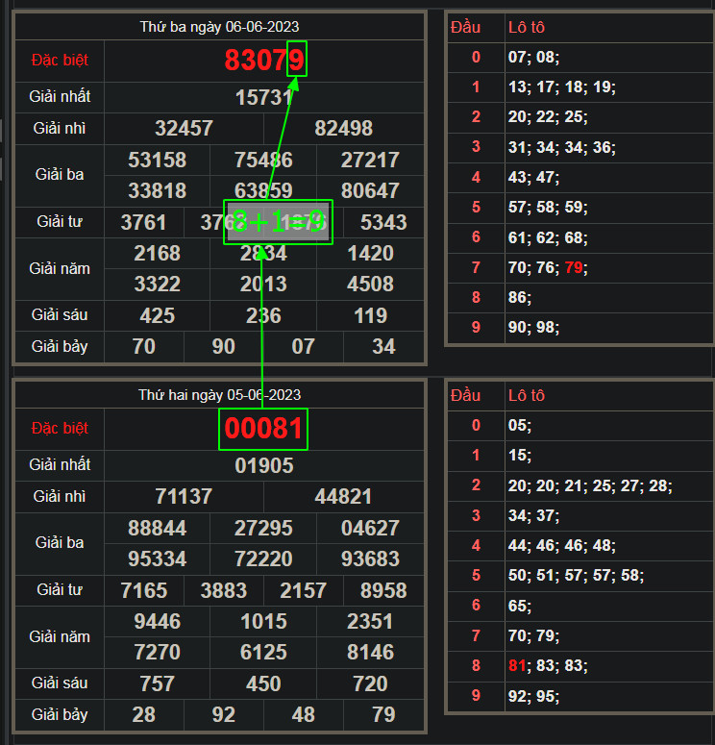Click first prize number 15731
Viewport: 715px width, 745px height.
click(x=263, y=97)
